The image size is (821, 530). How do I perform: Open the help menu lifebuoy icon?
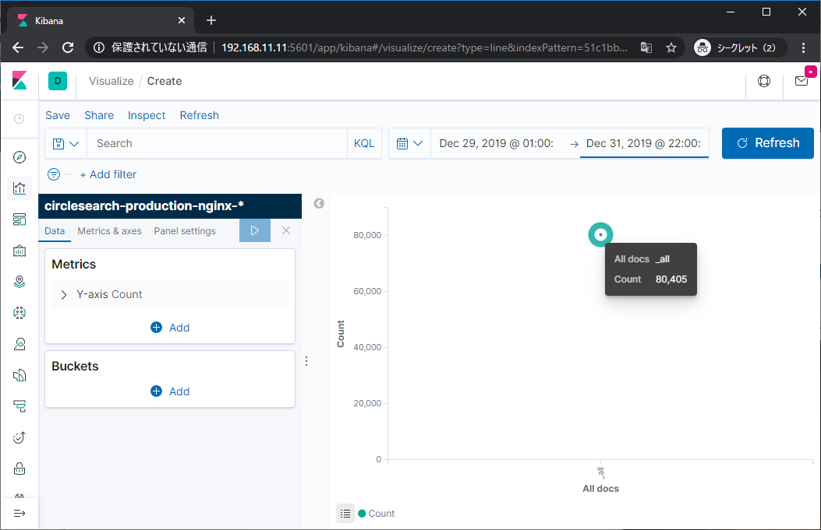click(x=763, y=81)
